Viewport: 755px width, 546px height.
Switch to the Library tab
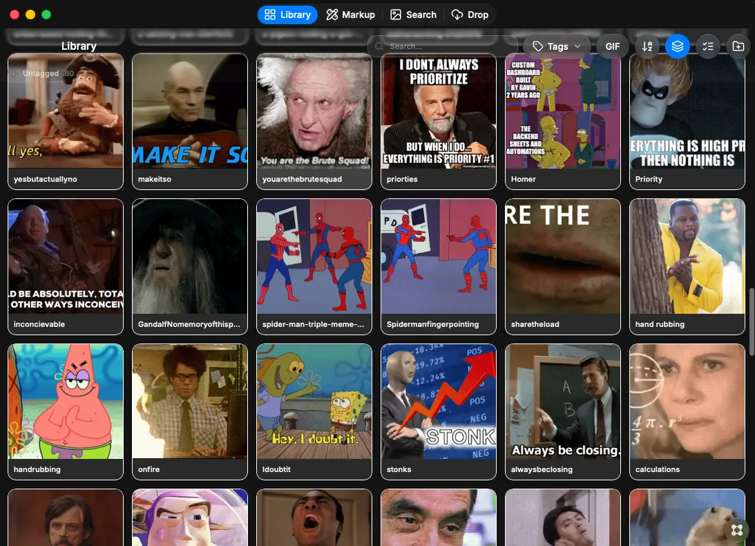288,15
